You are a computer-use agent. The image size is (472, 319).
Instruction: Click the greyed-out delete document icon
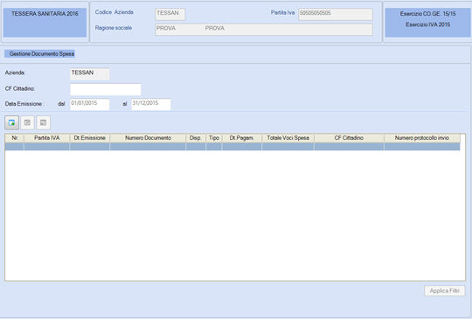pyautogui.click(x=44, y=122)
